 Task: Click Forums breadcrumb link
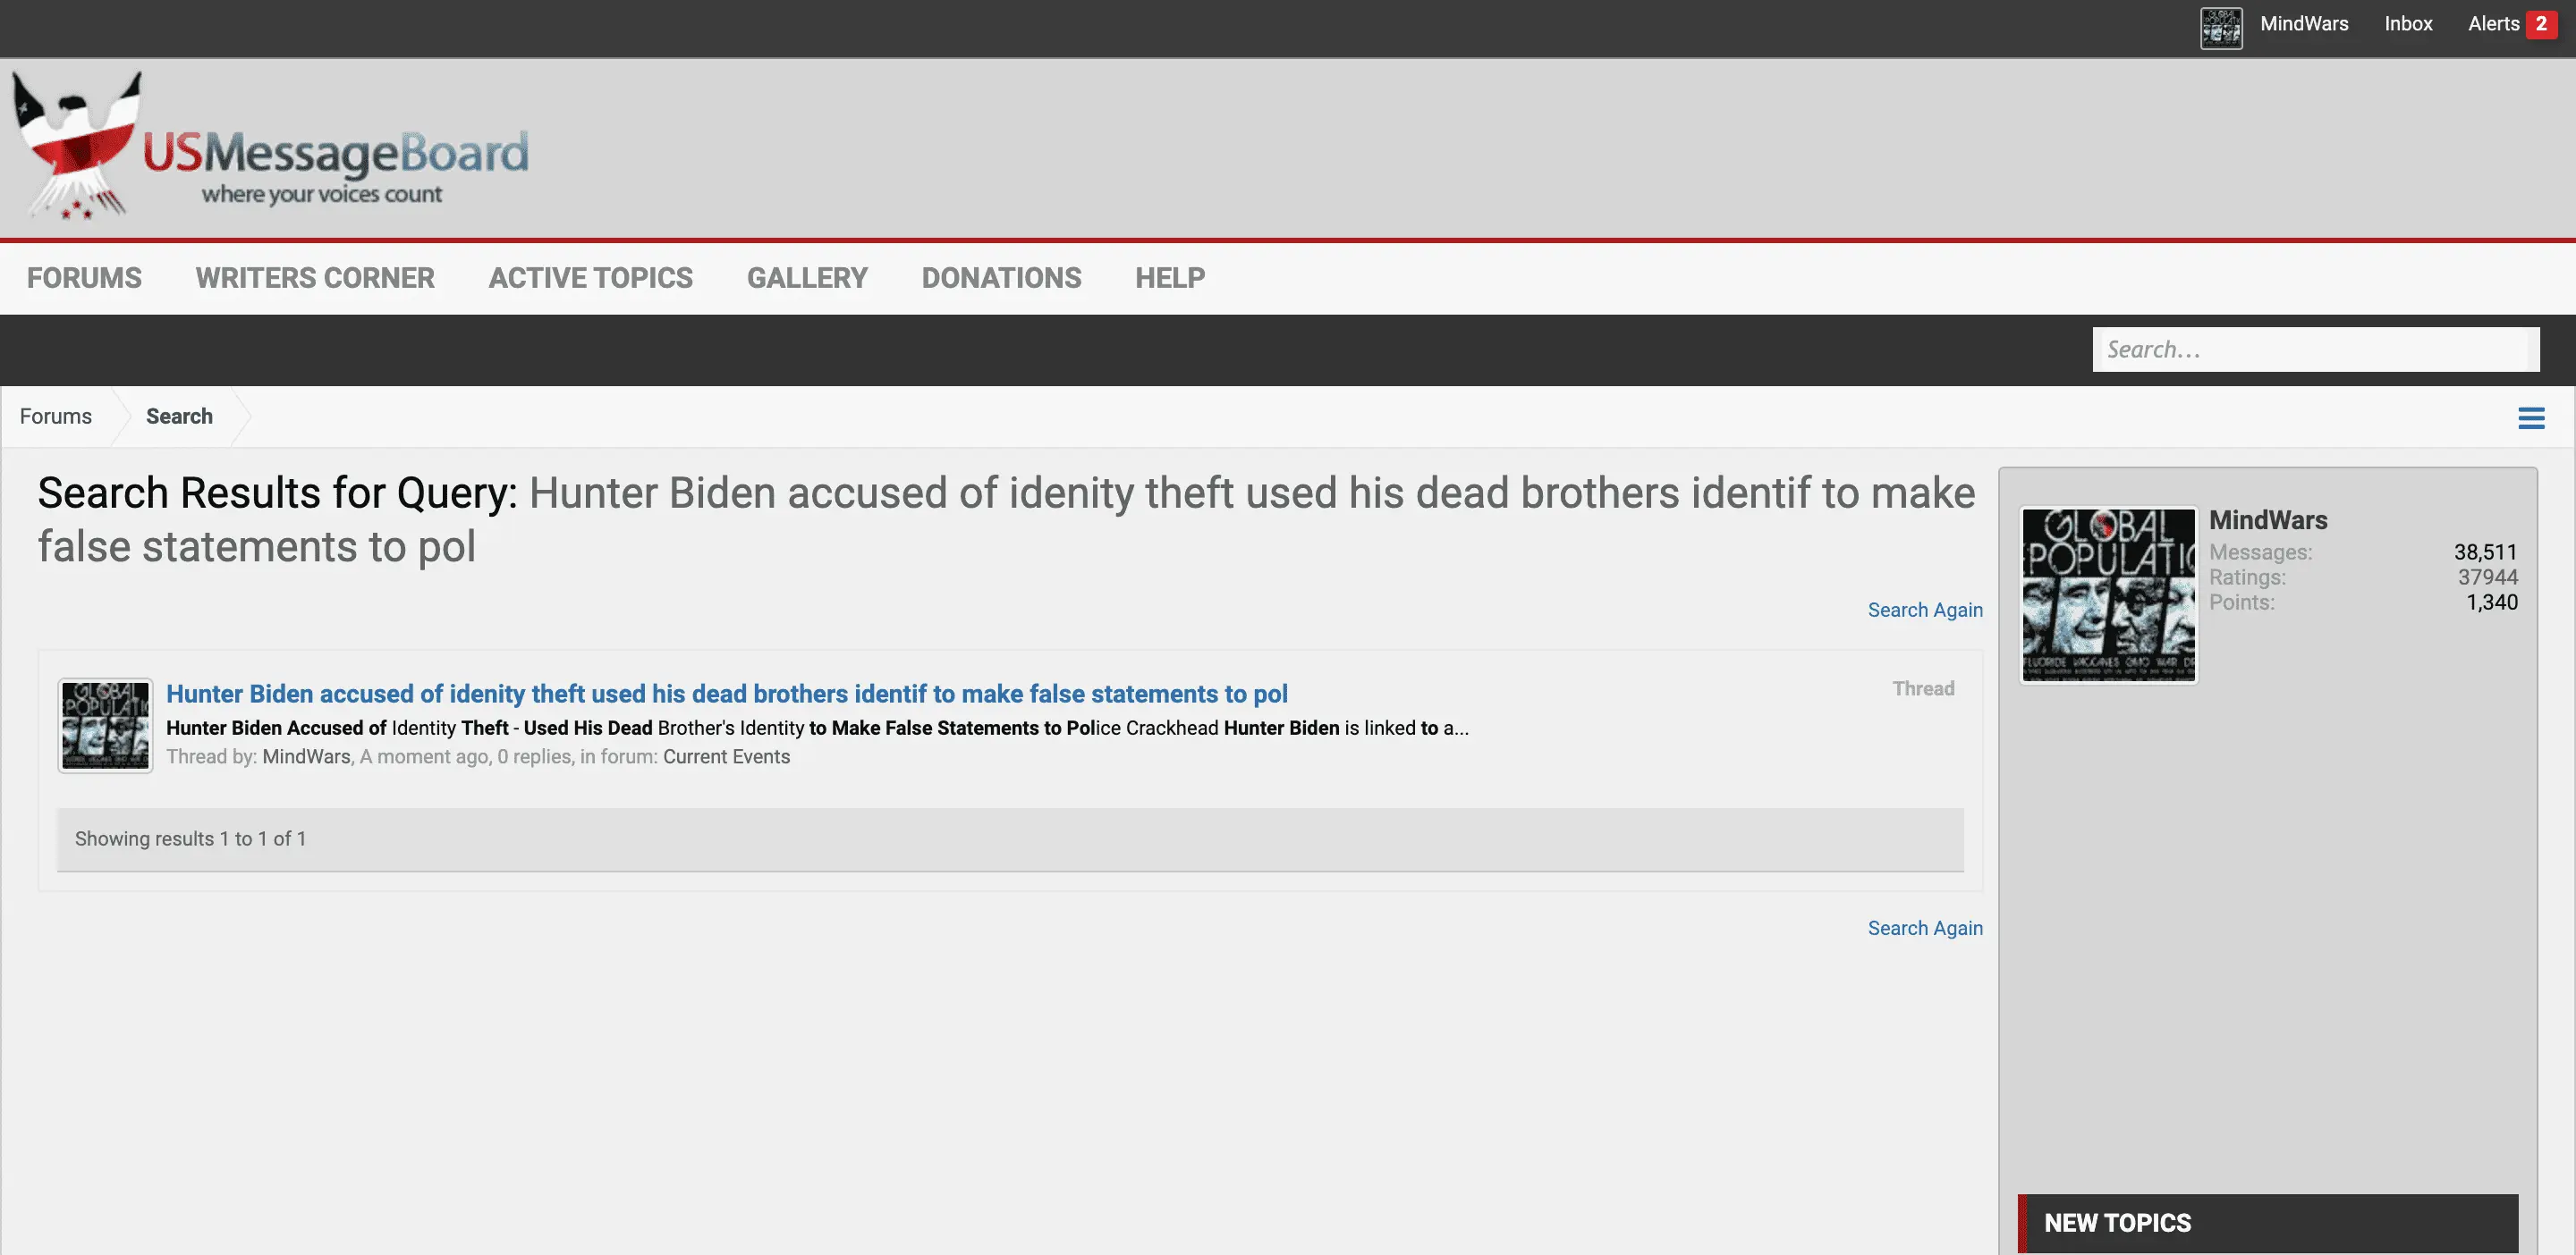pyautogui.click(x=56, y=417)
